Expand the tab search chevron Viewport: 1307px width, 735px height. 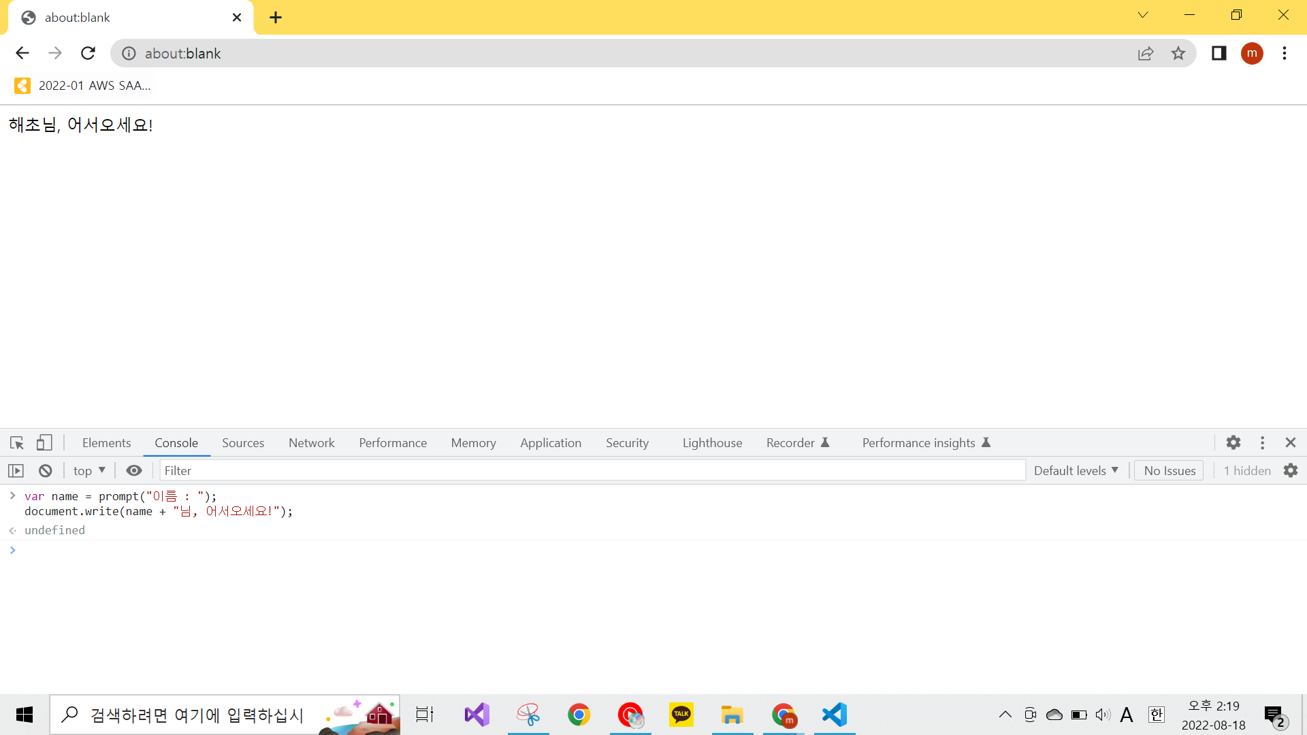1143,16
